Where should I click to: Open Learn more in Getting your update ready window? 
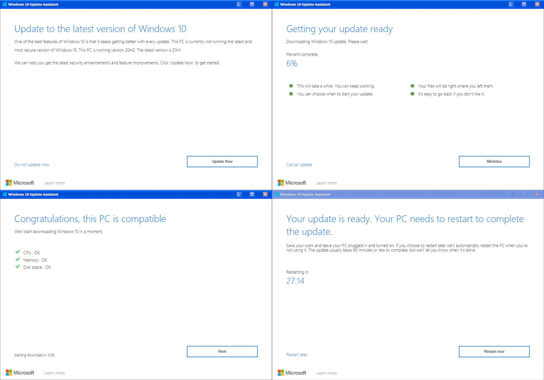point(326,183)
